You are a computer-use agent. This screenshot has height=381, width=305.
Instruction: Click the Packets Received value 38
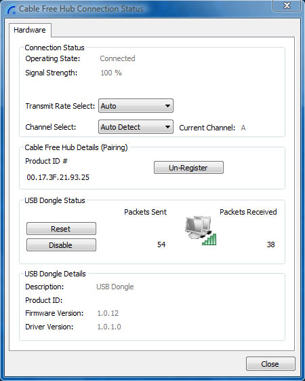point(271,244)
